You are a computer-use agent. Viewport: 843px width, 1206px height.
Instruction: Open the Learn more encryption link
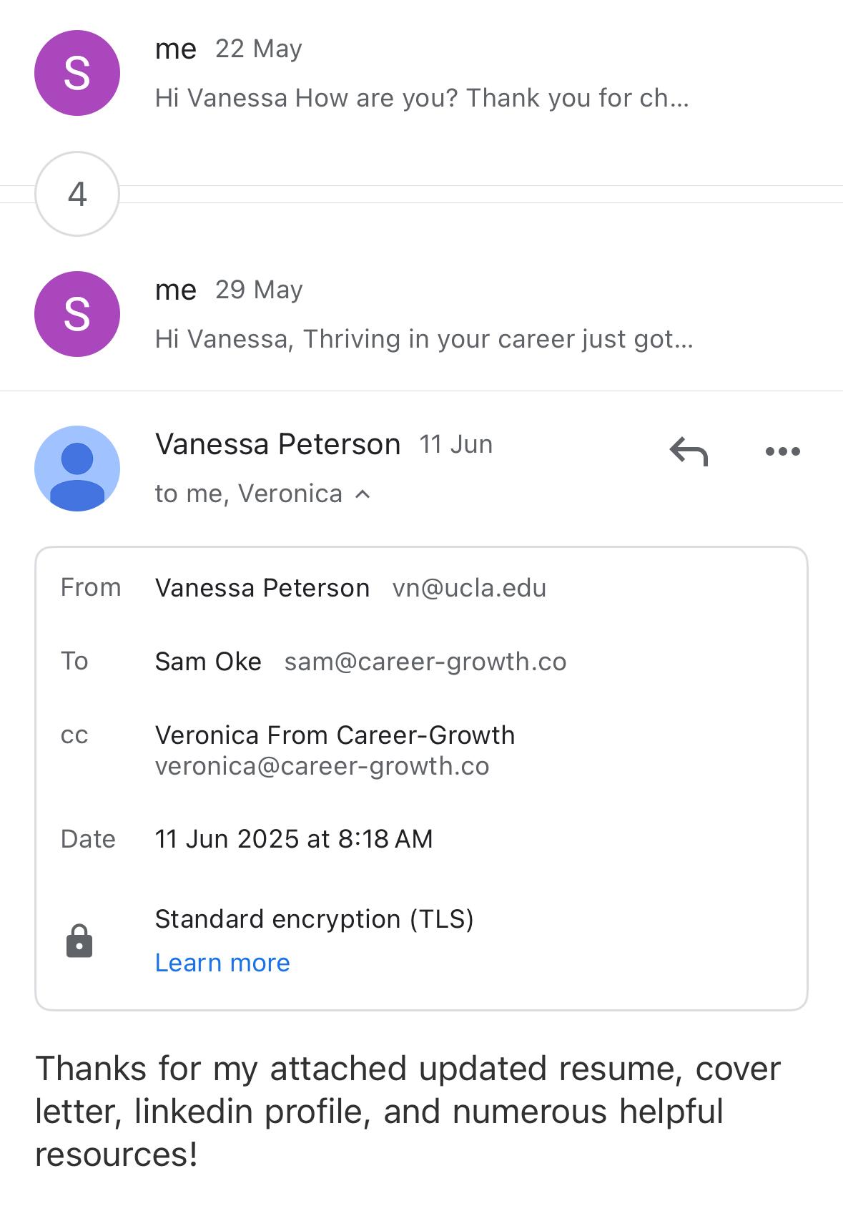[222, 963]
